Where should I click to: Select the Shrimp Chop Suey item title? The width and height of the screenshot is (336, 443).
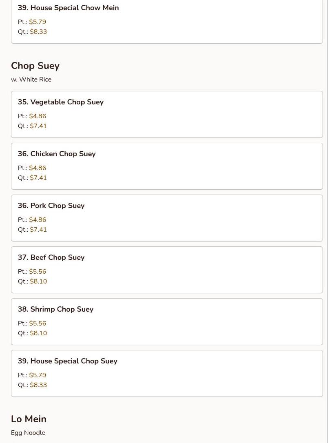55,309
